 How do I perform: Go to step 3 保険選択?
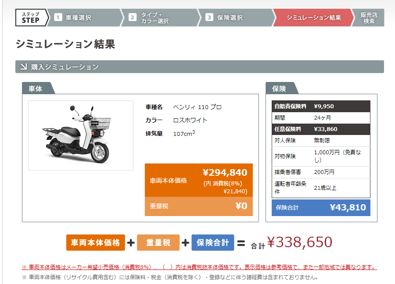point(236,18)
